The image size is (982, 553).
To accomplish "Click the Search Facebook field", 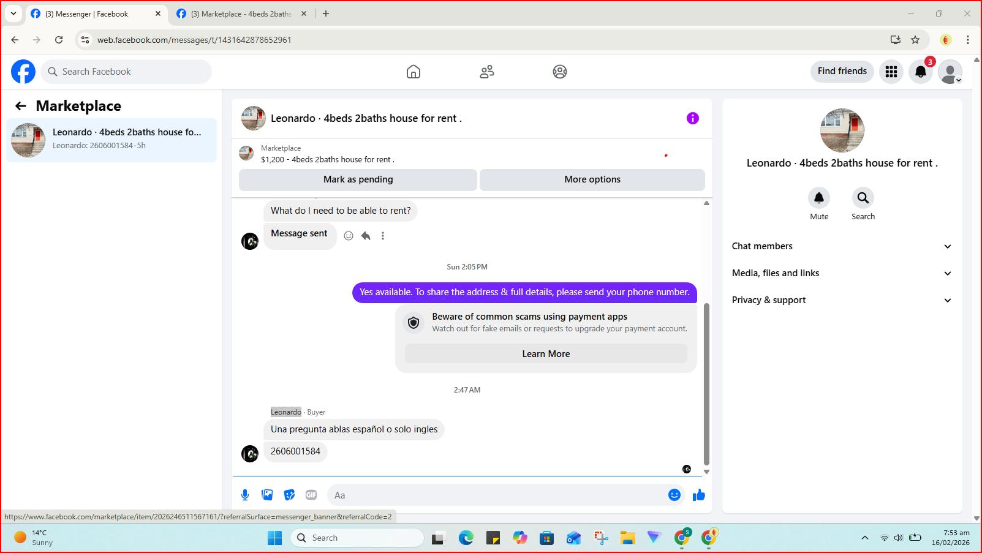I will (126, 72).
